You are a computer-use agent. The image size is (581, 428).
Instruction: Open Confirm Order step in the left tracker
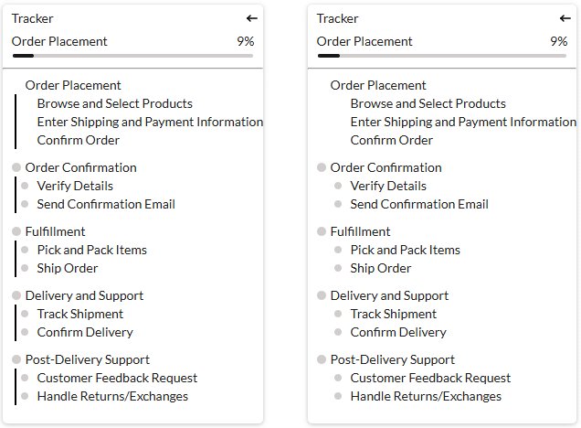coord(79,140)
